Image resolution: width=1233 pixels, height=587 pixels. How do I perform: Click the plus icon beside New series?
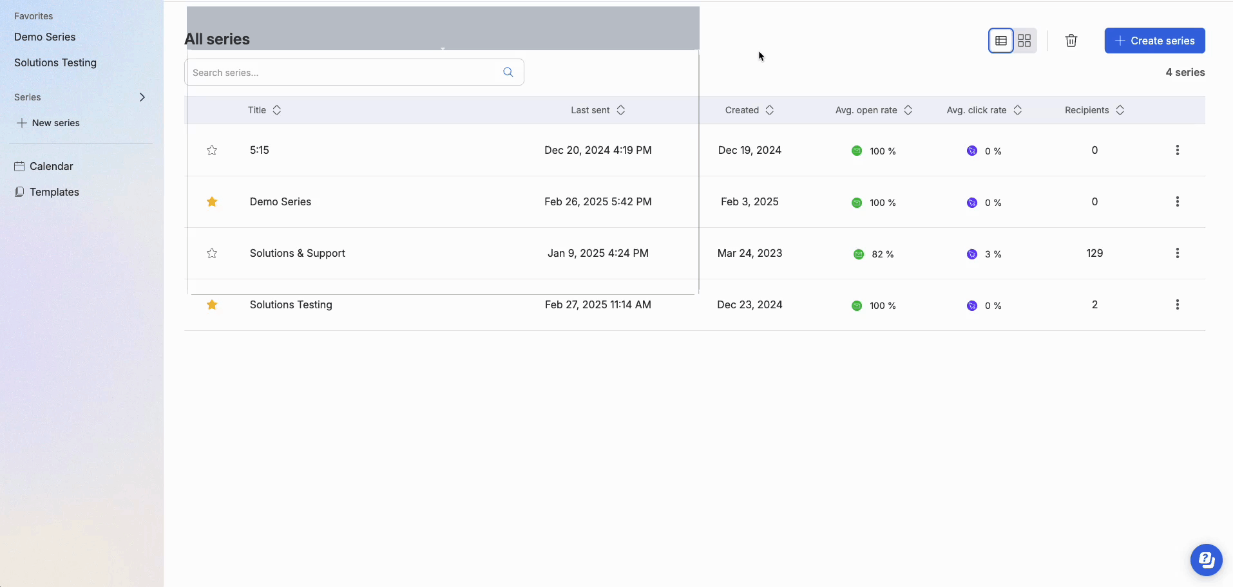22,123
